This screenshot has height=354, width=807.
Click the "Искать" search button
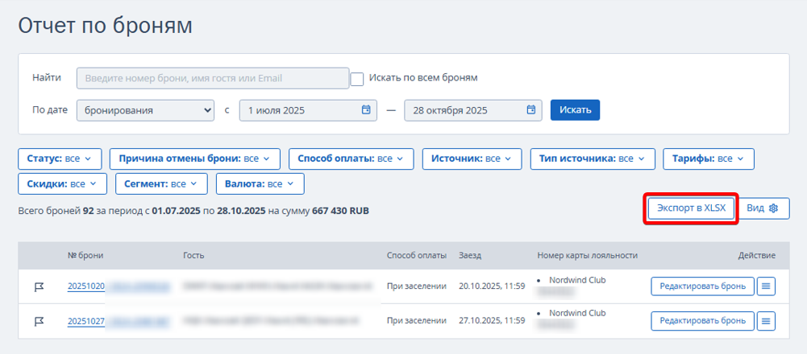575,109
